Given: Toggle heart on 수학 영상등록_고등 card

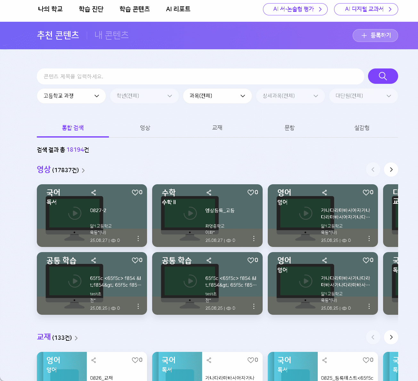Looking at the screenshot, I should point(251,193).
